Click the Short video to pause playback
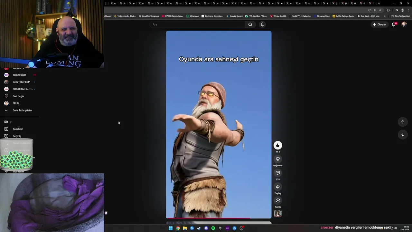Image resolution: width=412 pixels, height=232 pixels. (x=219, y=125)
